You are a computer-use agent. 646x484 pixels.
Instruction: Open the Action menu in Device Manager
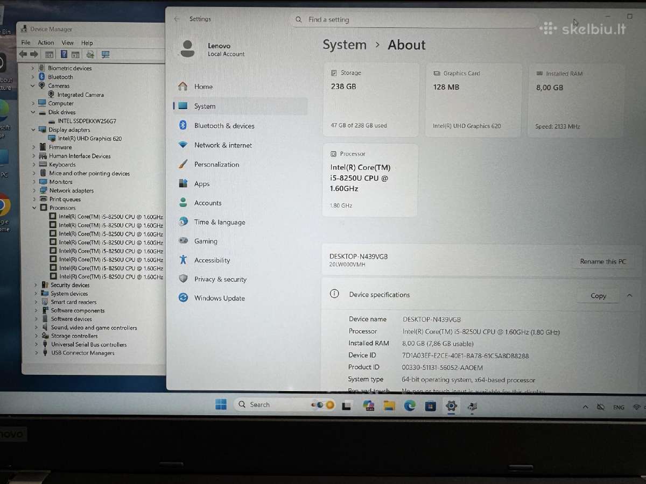(x=46, y=42)
